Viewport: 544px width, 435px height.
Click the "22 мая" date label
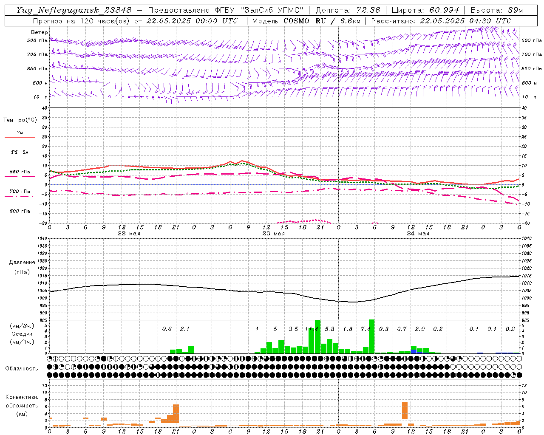129,234
